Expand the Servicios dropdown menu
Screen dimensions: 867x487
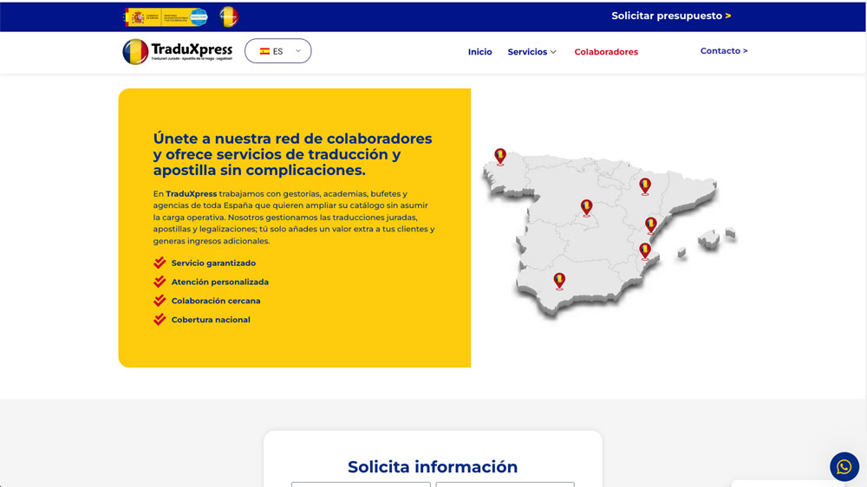coord(531,52)
